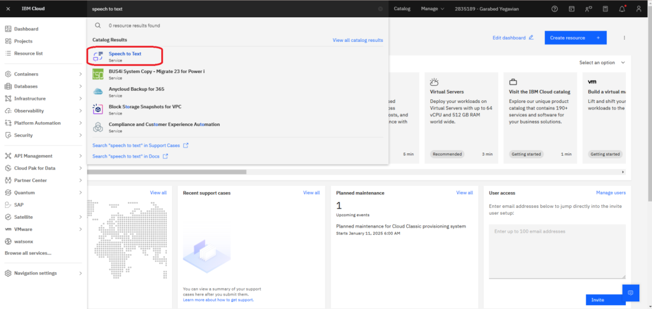Select the Cloud Pak for Data icon
The image size is (652, 309).
[x=8, y=168]
